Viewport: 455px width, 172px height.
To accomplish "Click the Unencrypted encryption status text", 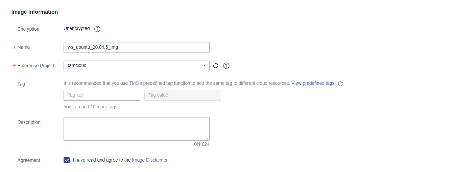I will tap(77, 29).
